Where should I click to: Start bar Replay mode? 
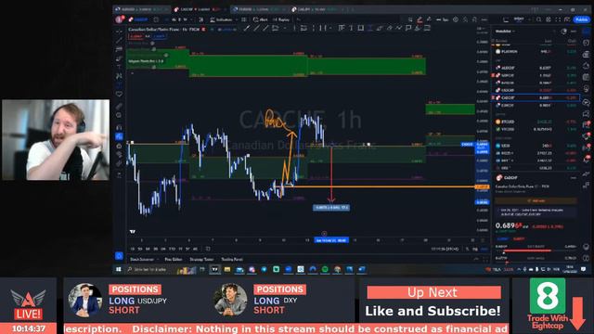point(281,19)
